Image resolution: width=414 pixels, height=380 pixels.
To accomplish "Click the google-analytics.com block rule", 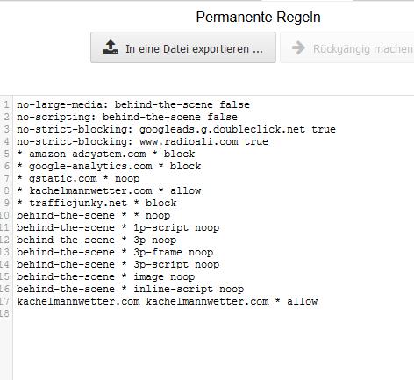I will click(x=109, y=166).
